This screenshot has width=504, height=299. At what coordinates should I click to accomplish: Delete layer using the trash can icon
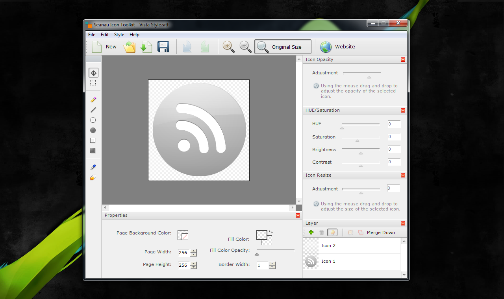tap(322, 233)
